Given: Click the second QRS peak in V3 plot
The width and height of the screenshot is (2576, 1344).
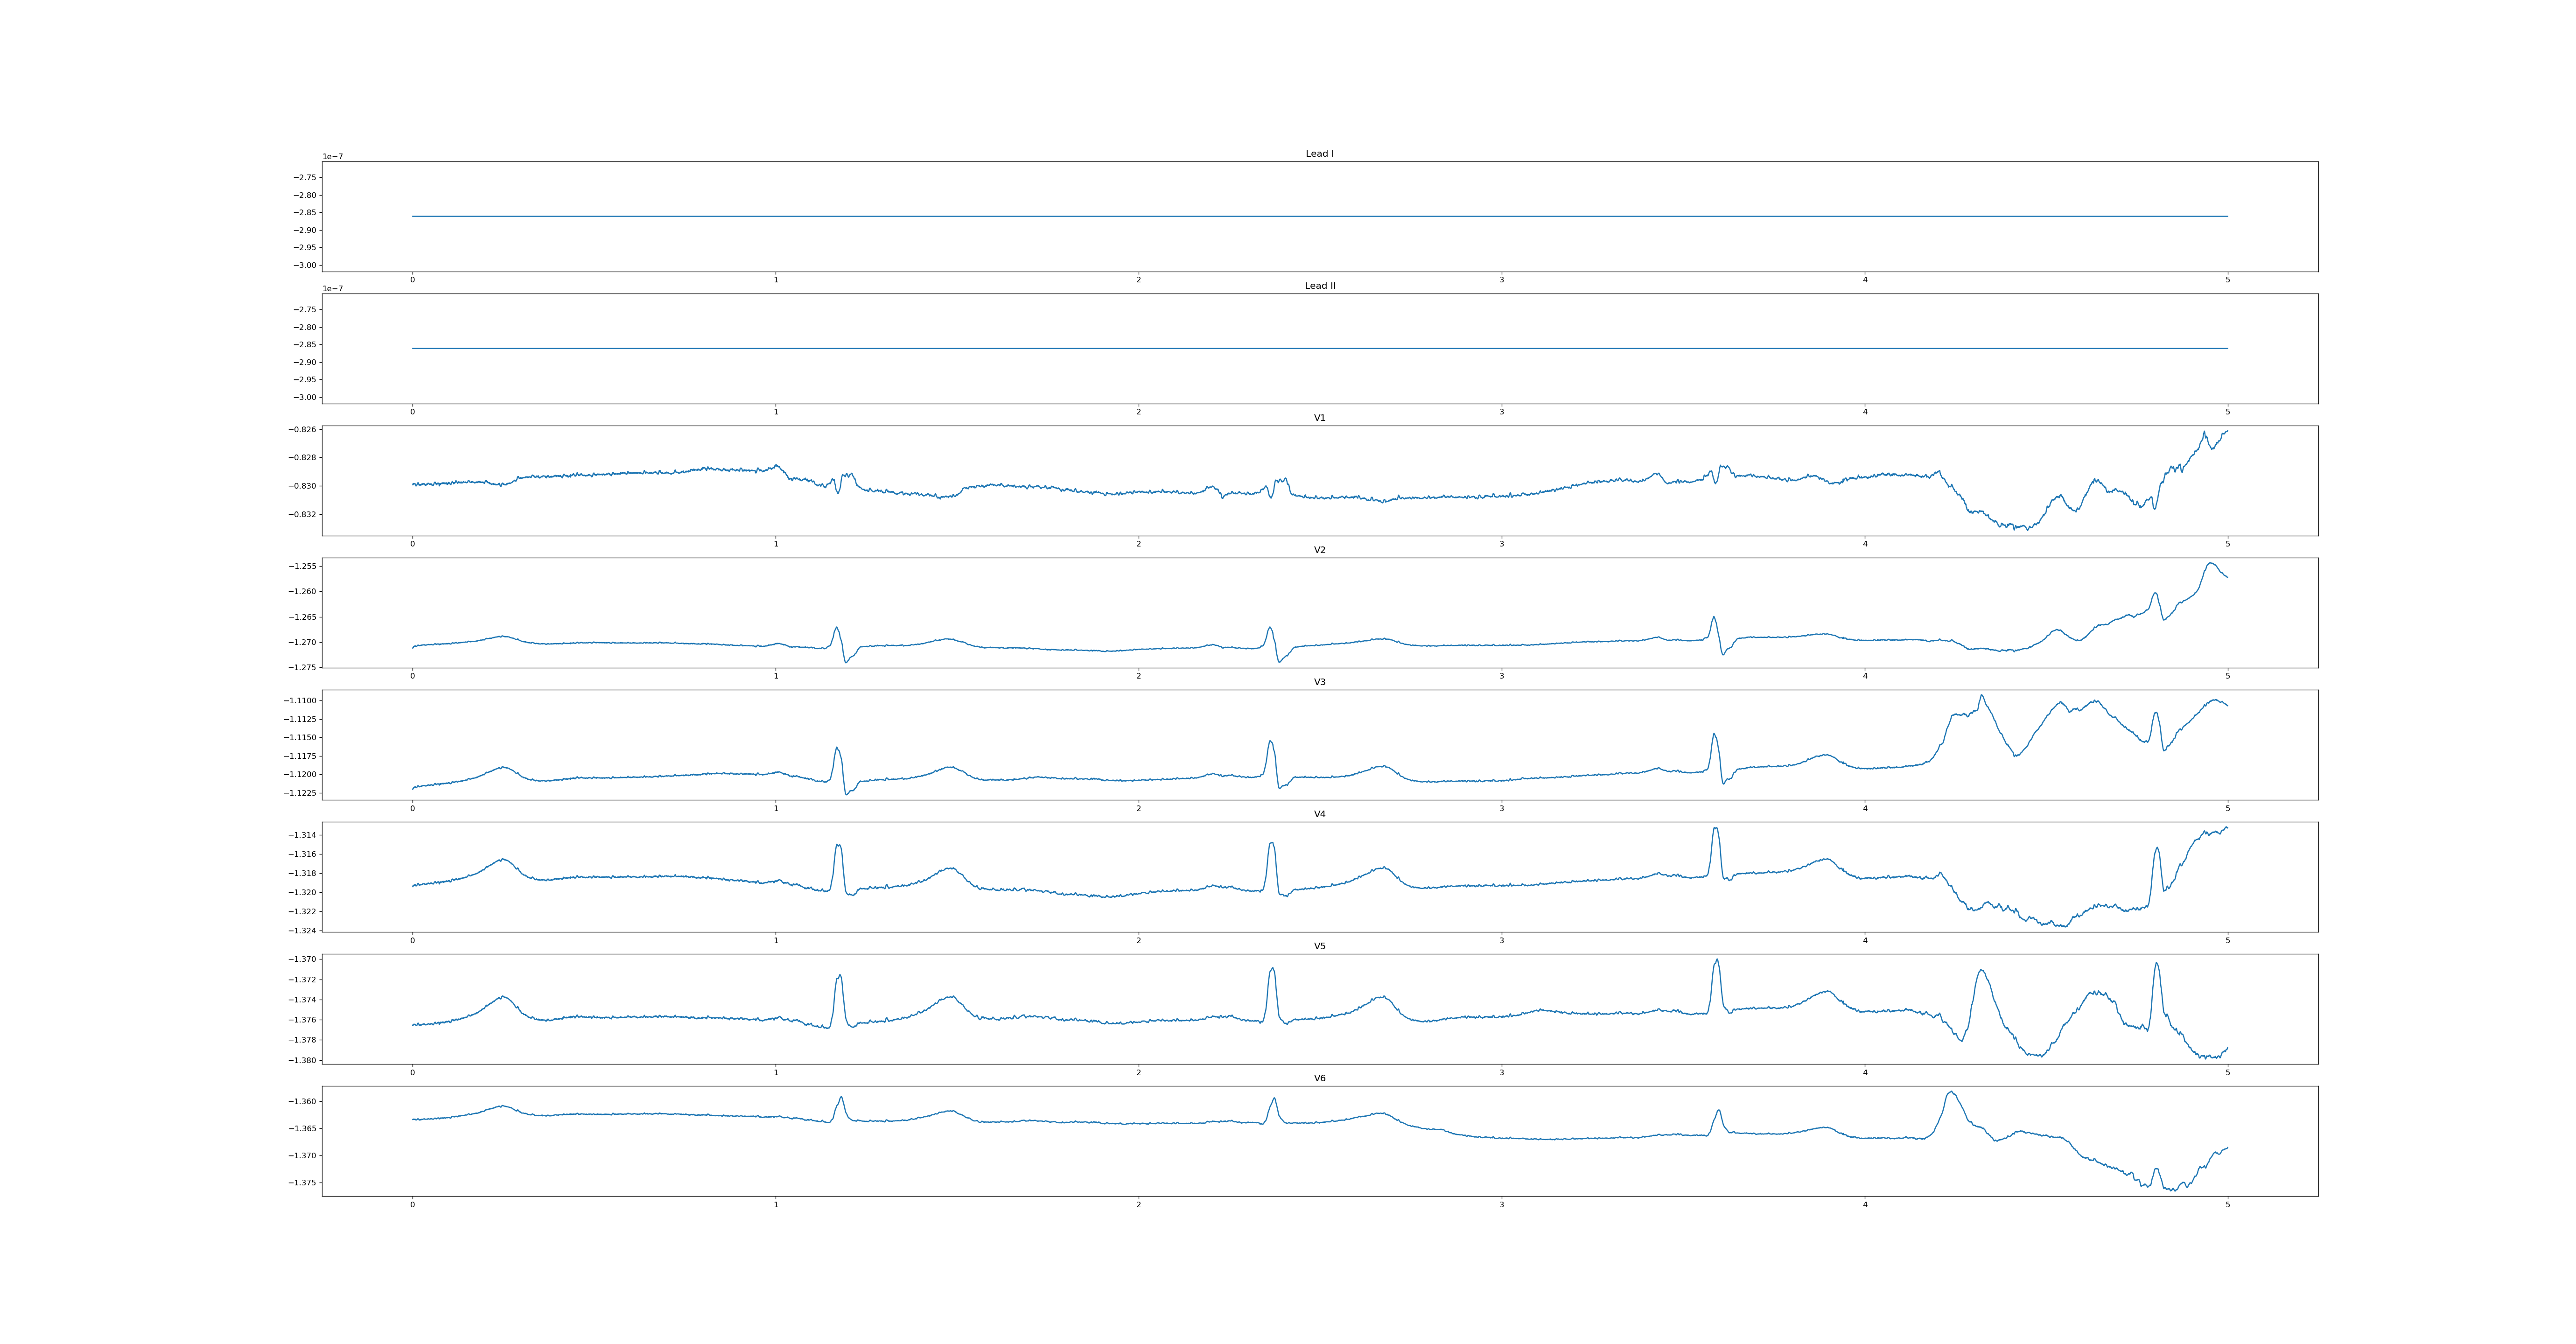Looking at the screenshot, I should [x=1270, y=742].
